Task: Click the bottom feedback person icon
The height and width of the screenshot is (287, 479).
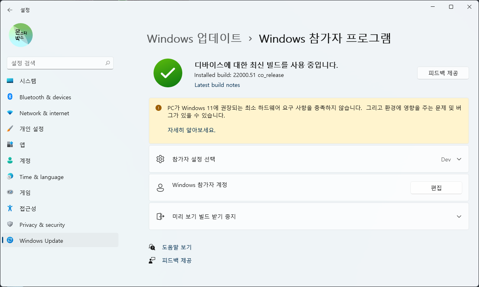Action: tap(152, 260)
